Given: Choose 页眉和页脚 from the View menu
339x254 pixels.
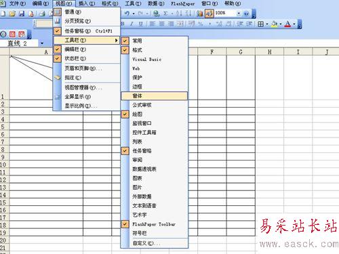Looking at the screenshot, I should [86, 68].
